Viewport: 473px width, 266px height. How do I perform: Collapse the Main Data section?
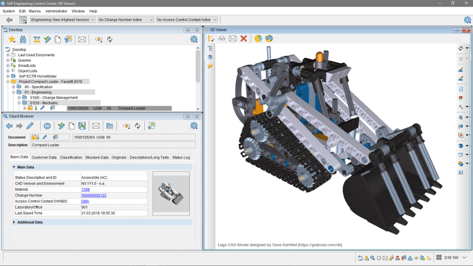[x=14, y=167]
